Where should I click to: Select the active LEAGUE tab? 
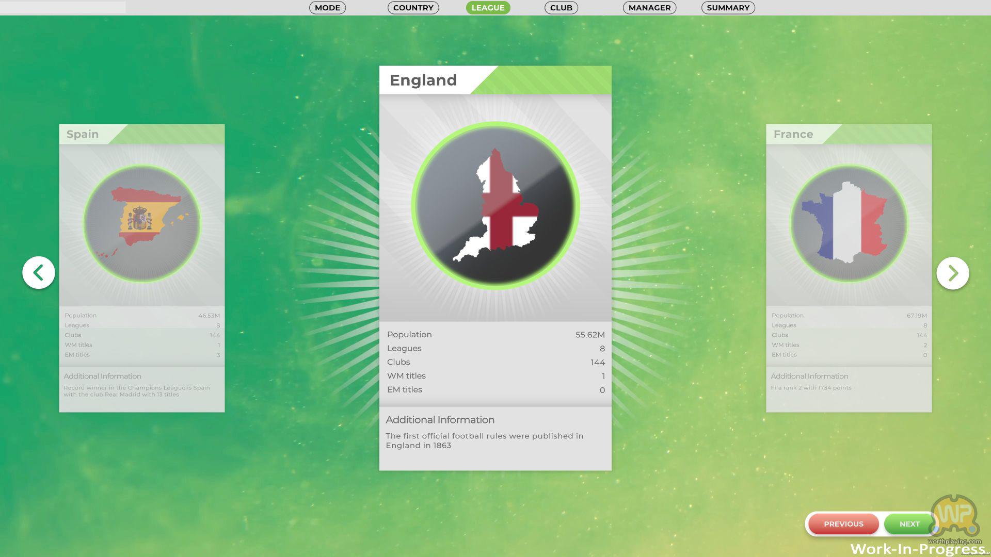(x=488, y=8)
